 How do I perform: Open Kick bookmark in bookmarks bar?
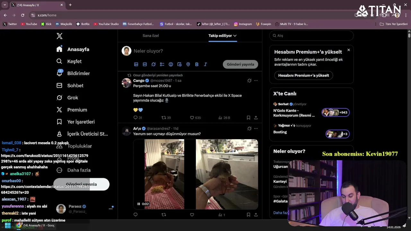46,24
